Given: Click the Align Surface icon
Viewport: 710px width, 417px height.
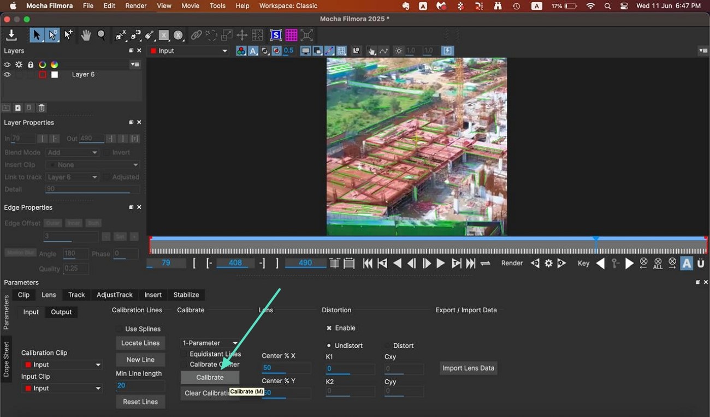Looking at the screenshot, I should pyautogui.click(x=307, y=35).
